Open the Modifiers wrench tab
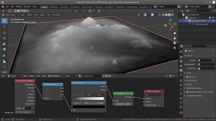This screenshot has width=216, height=121. (181, 85)
